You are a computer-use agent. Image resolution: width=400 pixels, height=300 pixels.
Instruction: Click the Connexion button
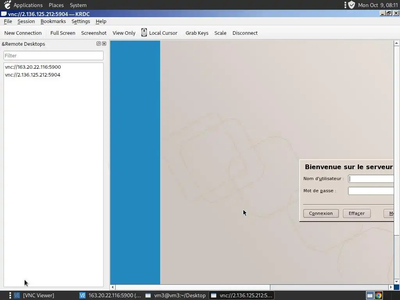click(321, 213)
